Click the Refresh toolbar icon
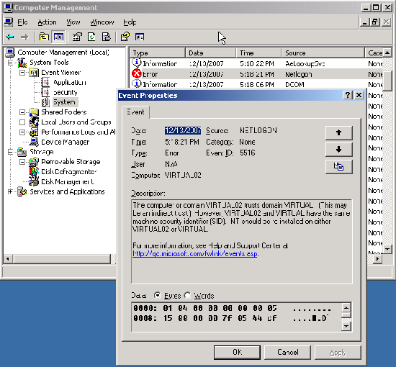Image resolution: width=396 pixels, height=367 pixels. click(91, 37)
